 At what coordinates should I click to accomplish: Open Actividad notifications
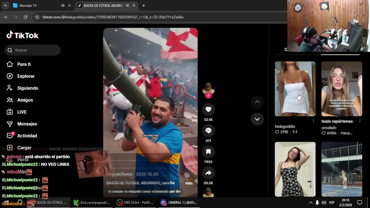point(27,136)
